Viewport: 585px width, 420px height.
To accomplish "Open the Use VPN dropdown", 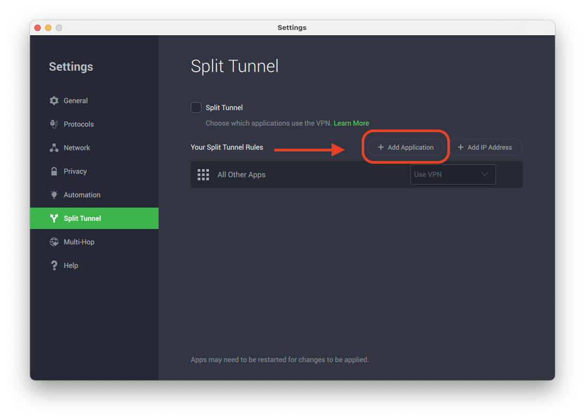I will [453, 174].
